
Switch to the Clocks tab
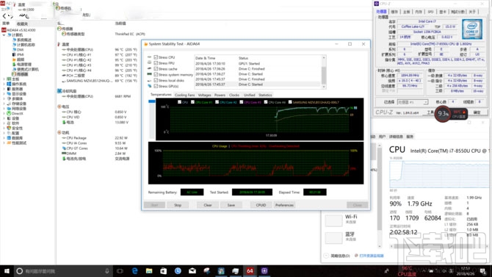coord(234,95)
